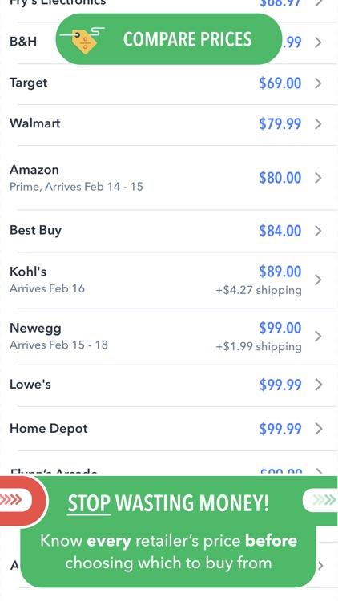Open Newegg listing chevron arrow

click(x=318, y=336)
